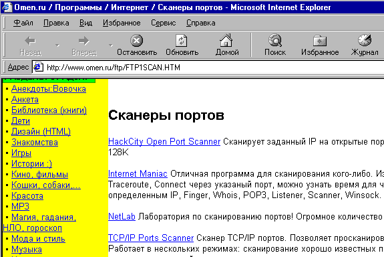Open the Мода и стиль sidebar link
The width and height of the screenshot is (384, 257).
(38, 238)
